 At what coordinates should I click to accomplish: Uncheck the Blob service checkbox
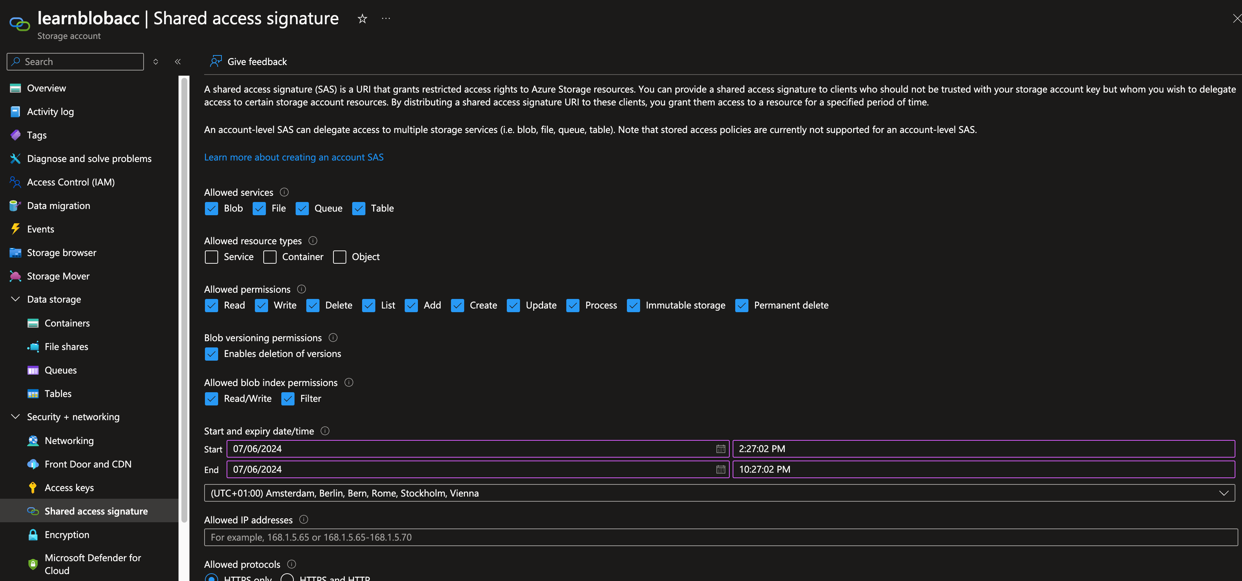pos(211,208)
